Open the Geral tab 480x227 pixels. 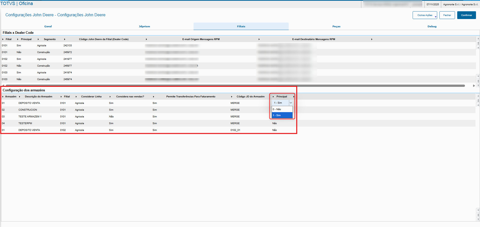(x=48, y=26)
